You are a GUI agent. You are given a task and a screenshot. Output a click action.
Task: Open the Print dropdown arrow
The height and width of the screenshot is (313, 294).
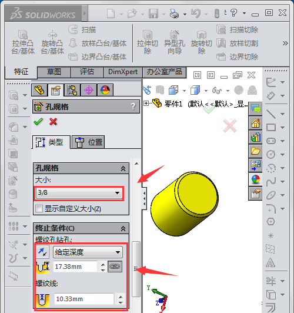(x=185, y=14)
